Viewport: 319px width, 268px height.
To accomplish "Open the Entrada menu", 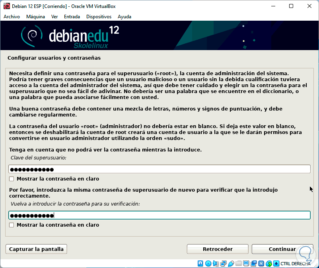I will tap(72, 17).
